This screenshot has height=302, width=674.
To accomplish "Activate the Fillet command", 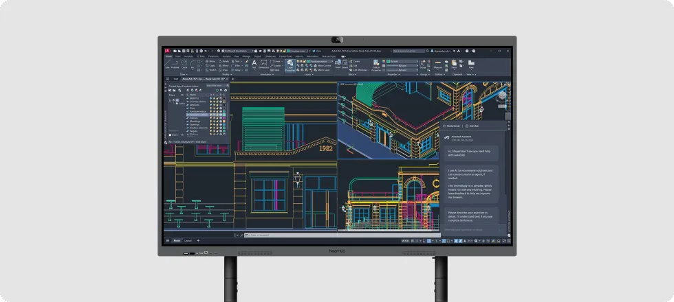I will click(x=236, y=66).
